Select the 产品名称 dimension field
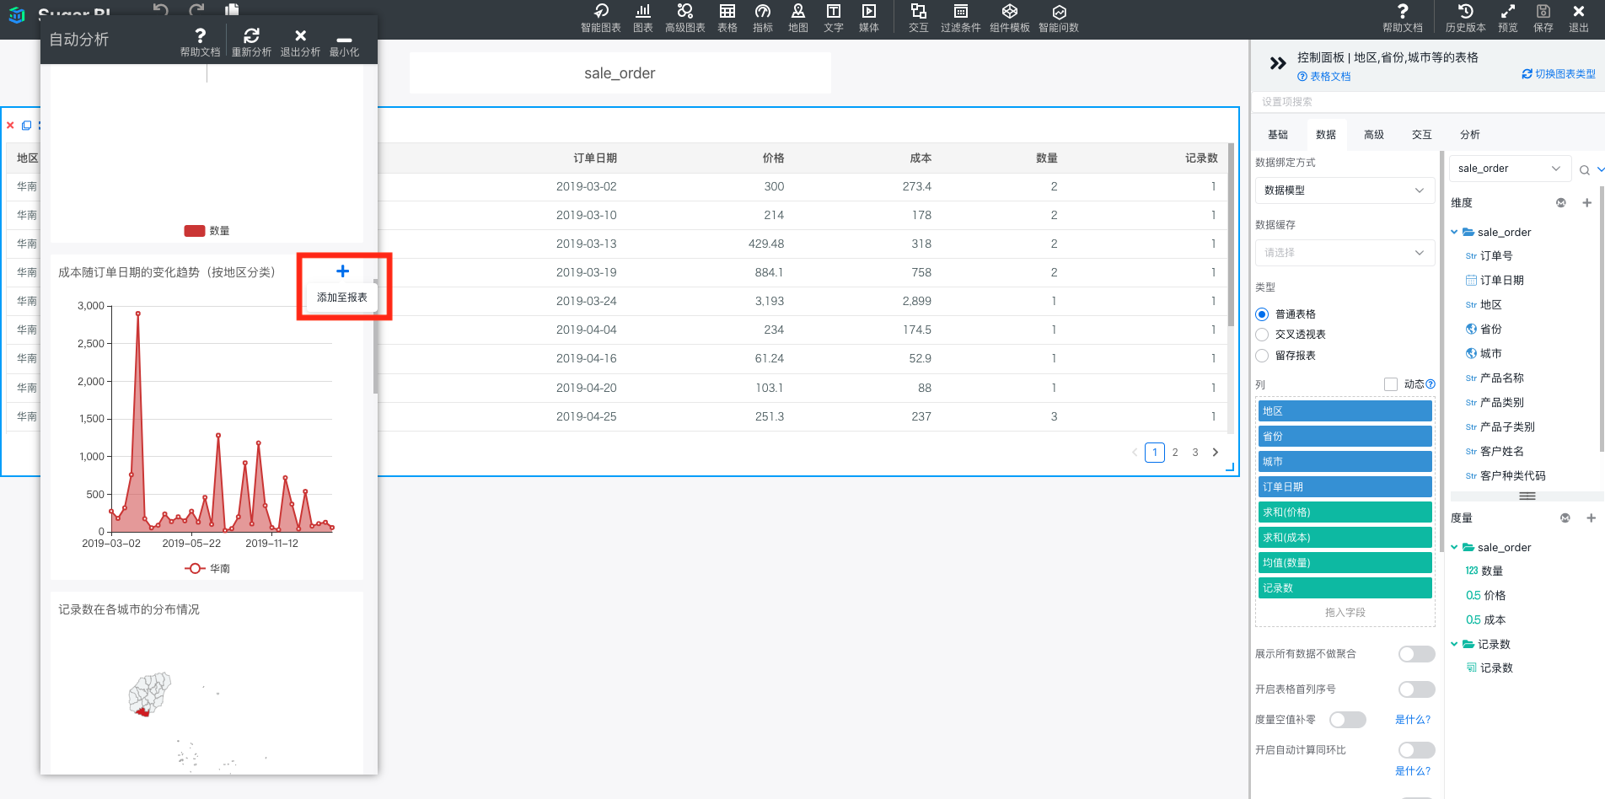The height and width of the screenshot is (799, 1605). [x=1501, y=378]
